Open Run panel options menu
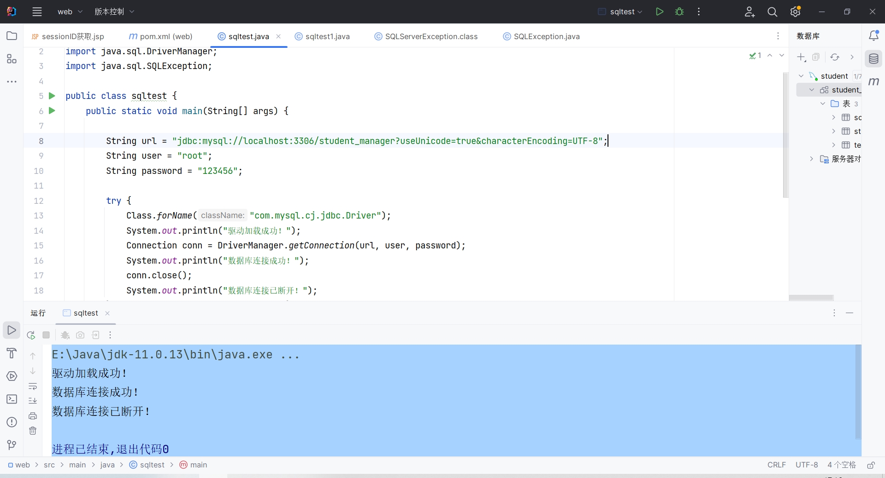 (834, 313)
